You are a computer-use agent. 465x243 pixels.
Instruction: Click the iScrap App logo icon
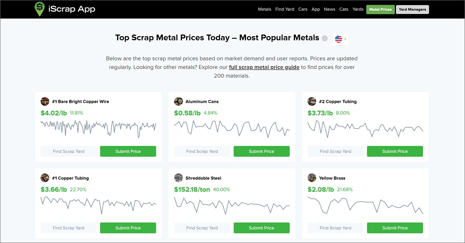[39, 9]
